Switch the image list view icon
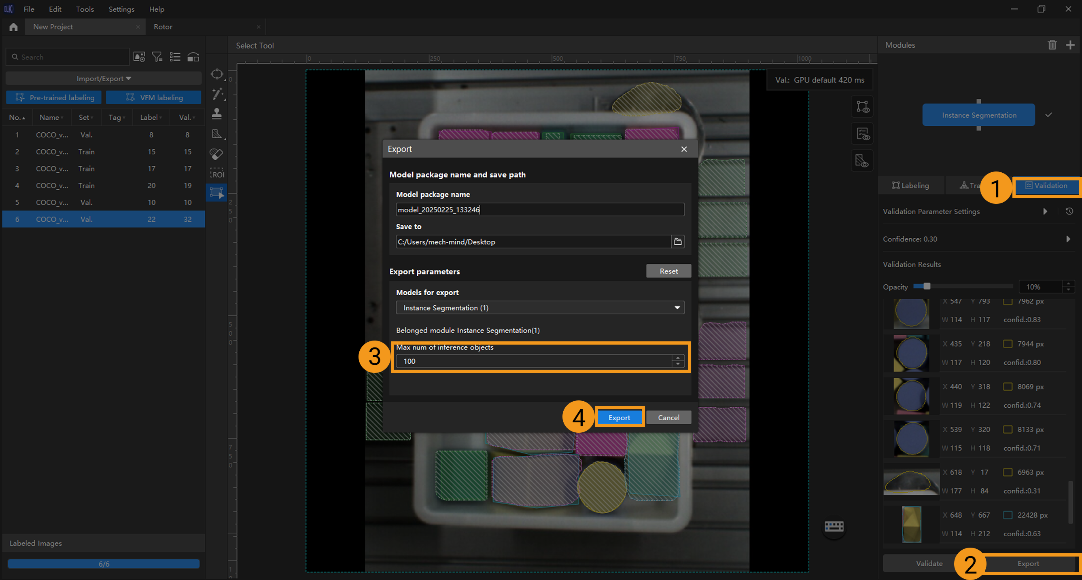This screenshot has width=1082, height=580. (x=175, y=57)
